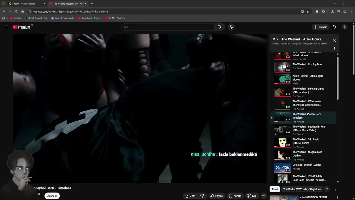Open the tab search dropdown arrow

click(3, 4)
